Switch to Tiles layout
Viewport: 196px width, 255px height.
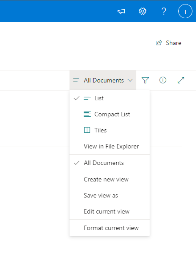click(110, 130)
